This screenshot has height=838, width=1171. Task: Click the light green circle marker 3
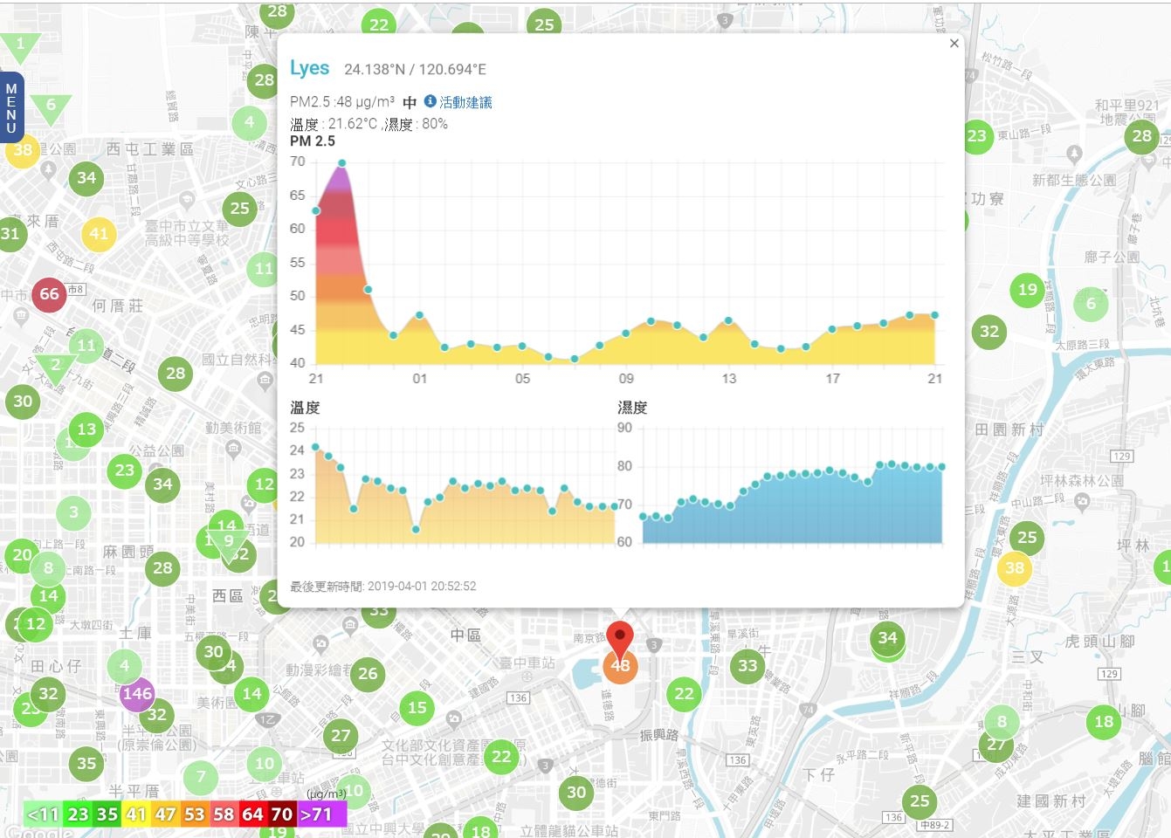(73, 512)
